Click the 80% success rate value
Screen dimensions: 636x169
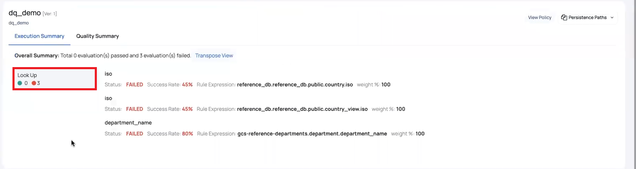[x=187, y=134]
